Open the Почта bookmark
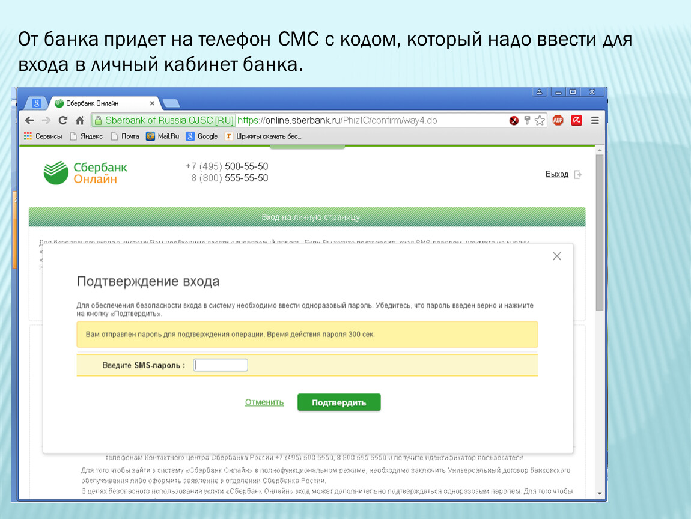This screenshot has width=691, height=519. 125,136
